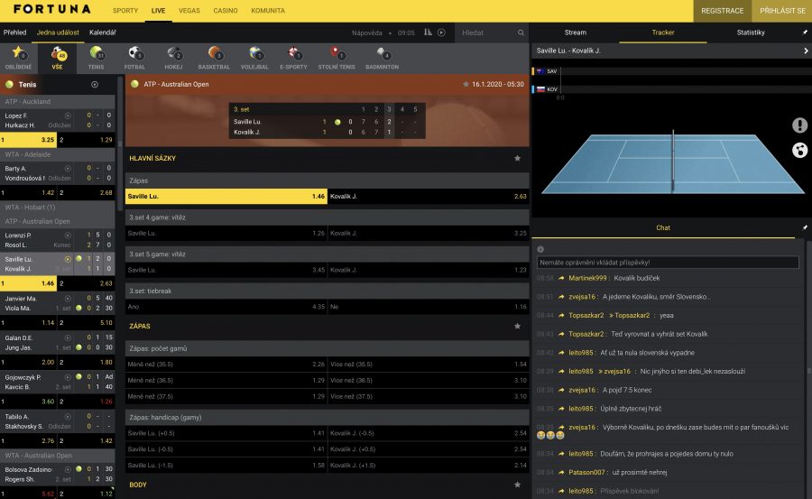Open the Basketbal sport category
This screenshot has width=812, height=499.
pyautogui.click(x=214, y=57)
